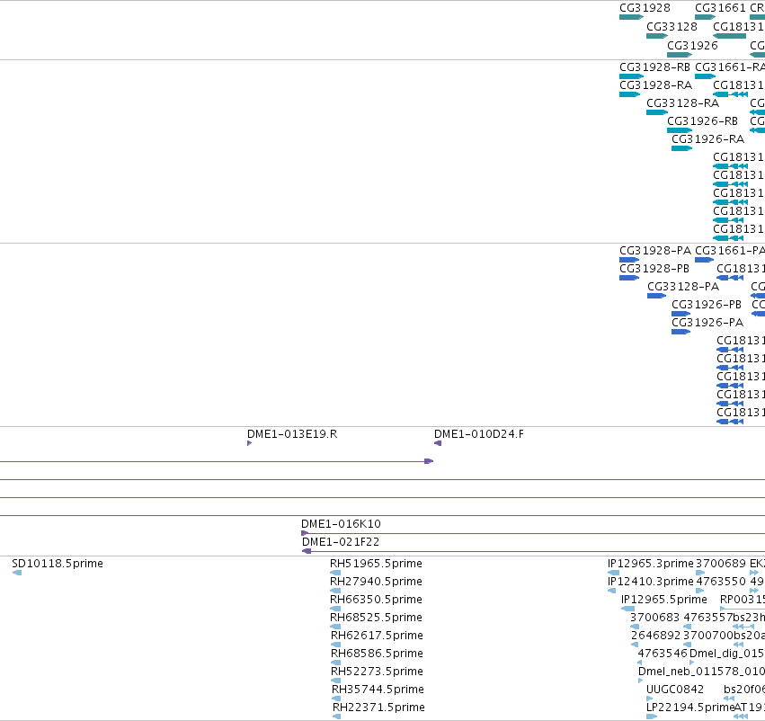Select EST RH66350.5prime
Screen dimensions: 765x721
tap(335, 609)
